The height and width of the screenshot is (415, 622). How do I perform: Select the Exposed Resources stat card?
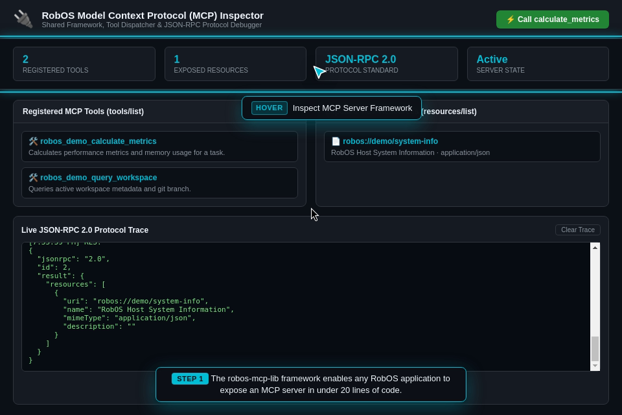(x=235, y=64)
